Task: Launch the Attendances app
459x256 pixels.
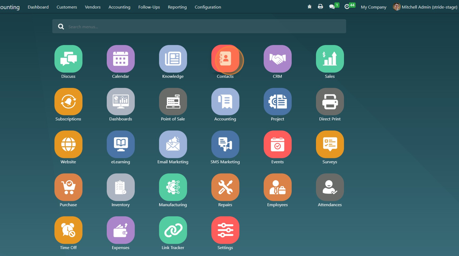Action: point(329,187)
